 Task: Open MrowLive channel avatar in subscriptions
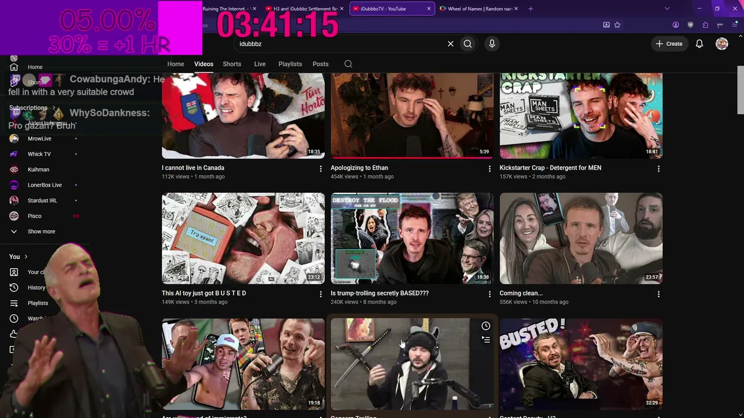click(x=14, y=139)
